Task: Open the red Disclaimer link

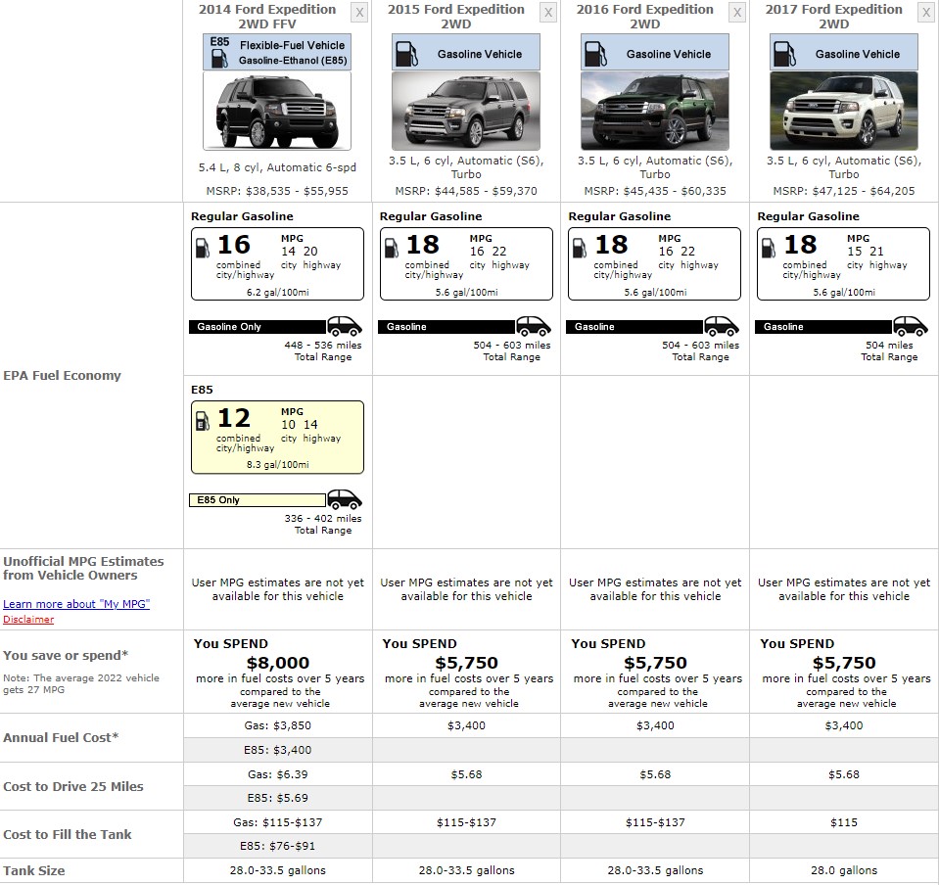Action: [28, 620]
